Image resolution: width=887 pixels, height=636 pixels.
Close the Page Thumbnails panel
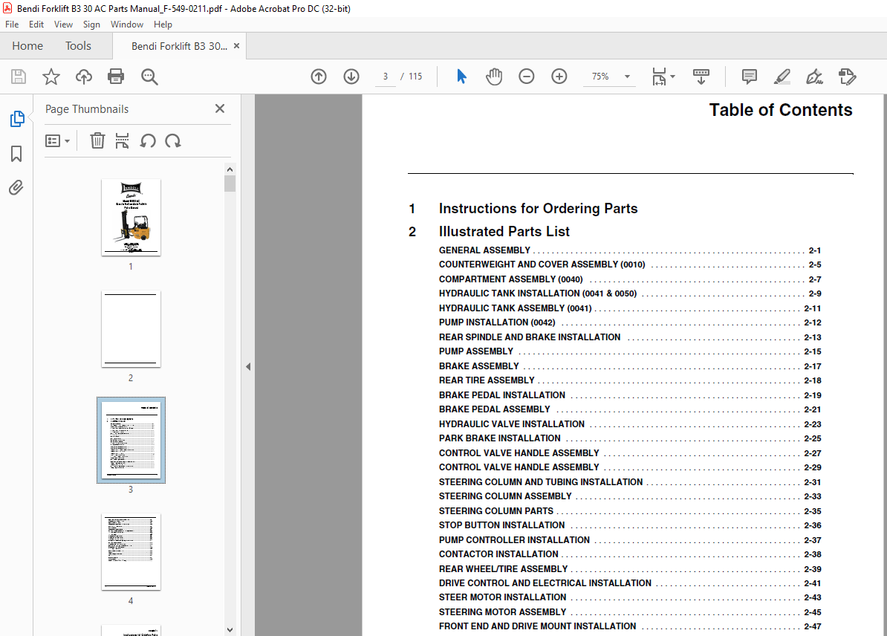pos(220,108)
